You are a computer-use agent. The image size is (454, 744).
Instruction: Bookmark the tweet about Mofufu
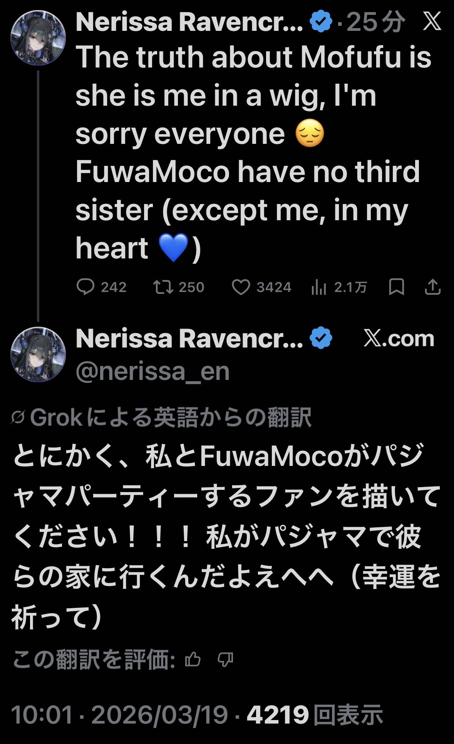click(x=396, y=287)
